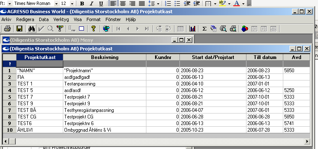
Task: Click the bulleted list icon
Action: [x=177, y=3]
